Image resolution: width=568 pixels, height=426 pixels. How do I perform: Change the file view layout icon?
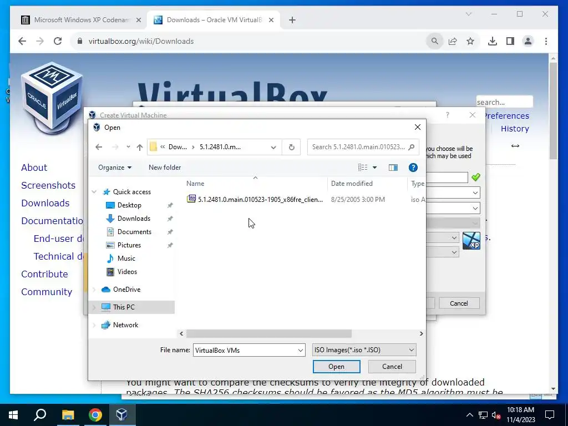coord(363,168)
